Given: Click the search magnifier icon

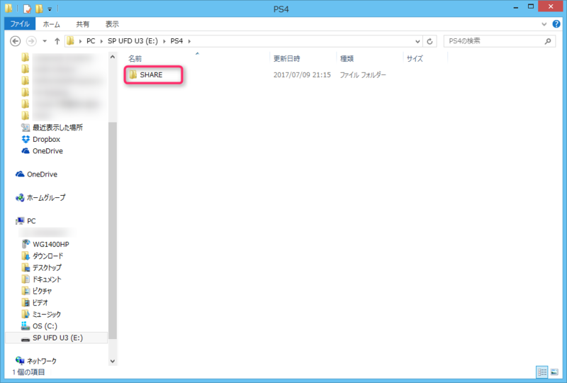Looking at the screenshot, I should click(548, 41).
